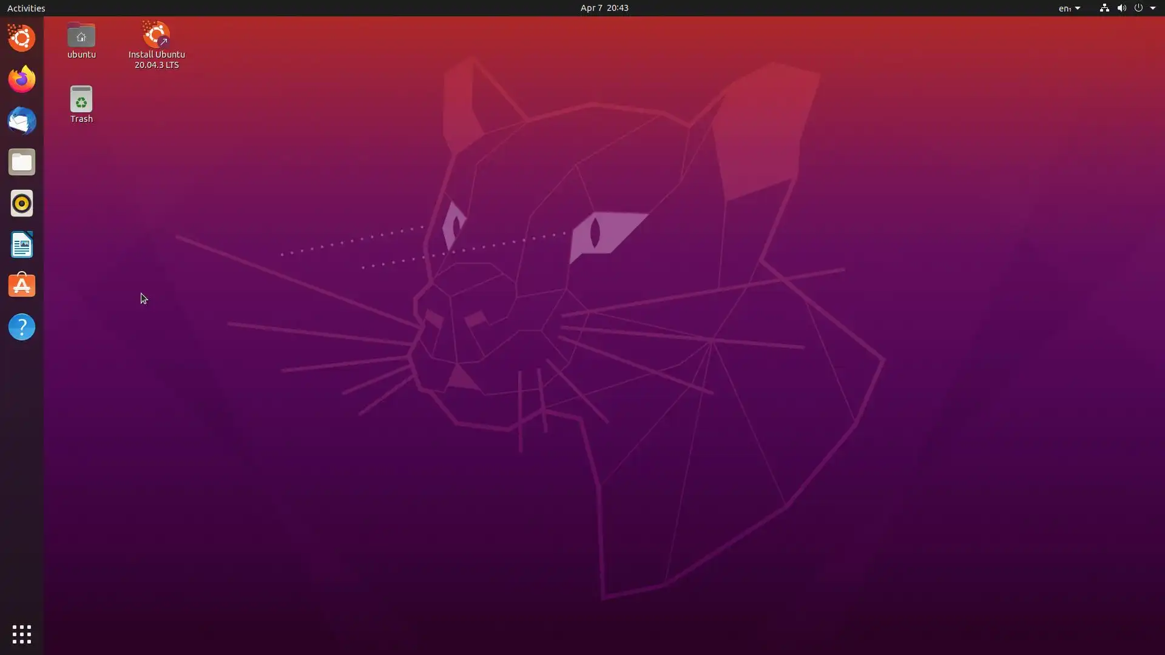Click the wired network status icon
Screen dimensions: 1165x655
click(x=1104, y=8)
